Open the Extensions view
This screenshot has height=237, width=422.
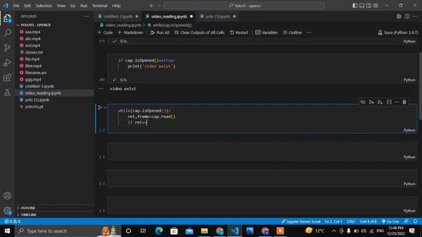pyautogui.click(x=7, y=78)
